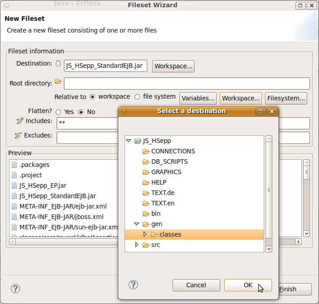Collapse the JS_HSepp project tree node
The width and height of the screenshot is (319, 304).
coord(128,141)
